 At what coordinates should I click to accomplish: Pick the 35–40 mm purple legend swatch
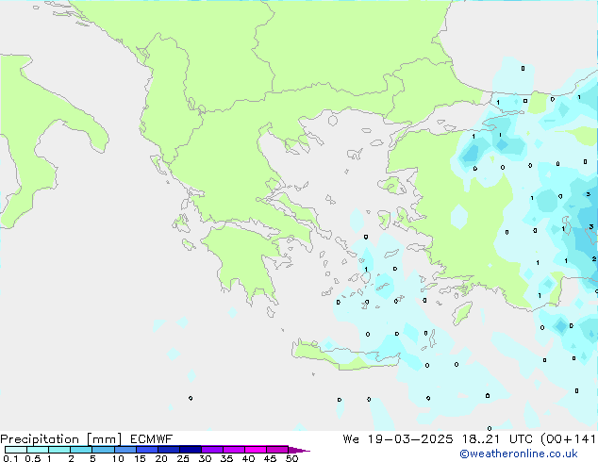234,450
